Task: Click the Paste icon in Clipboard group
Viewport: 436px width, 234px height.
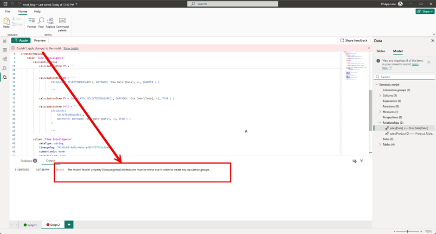Action: (x=6, y=22)
